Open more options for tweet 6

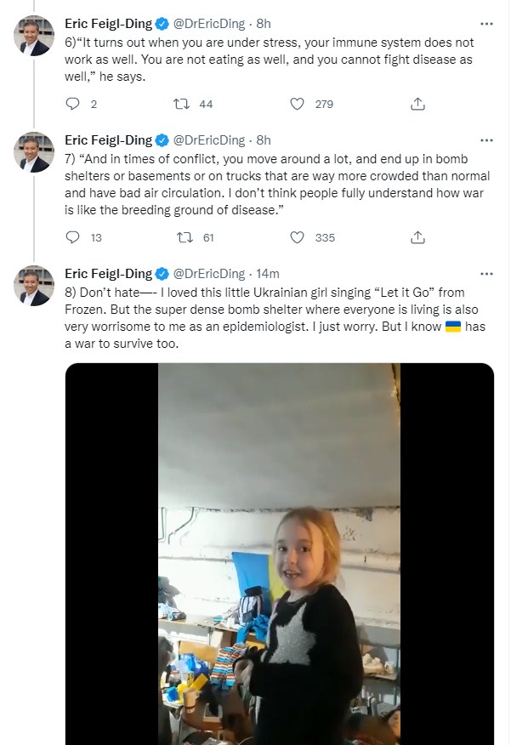pos(486,23)
